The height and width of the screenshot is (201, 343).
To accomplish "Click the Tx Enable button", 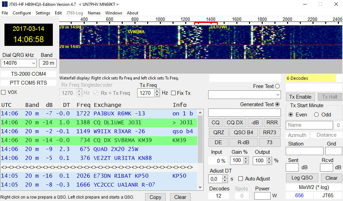I will tap(300, 97).
